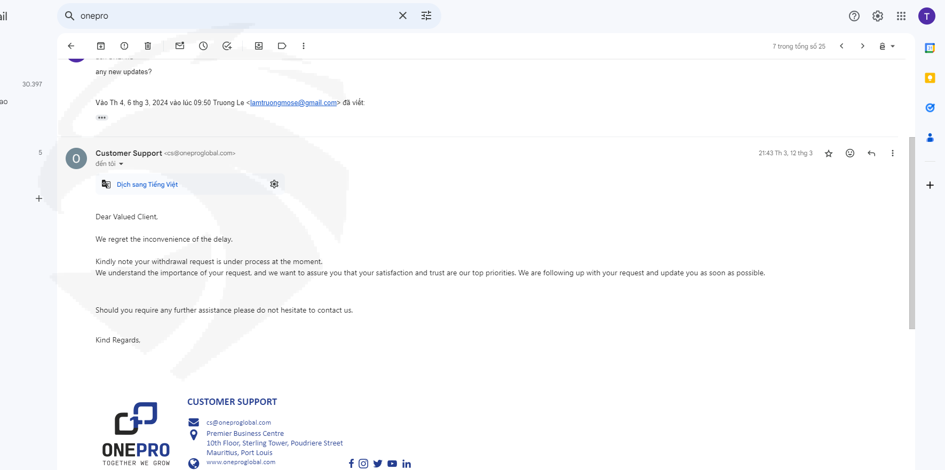Viewport: 945px width, 470px height.
Task: Open OnePro's Instagram page icon
Action: [363, 464]
